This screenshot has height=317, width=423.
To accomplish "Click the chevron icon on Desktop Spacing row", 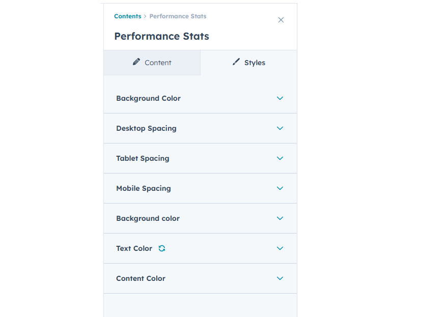I will [x=279, y=128].
